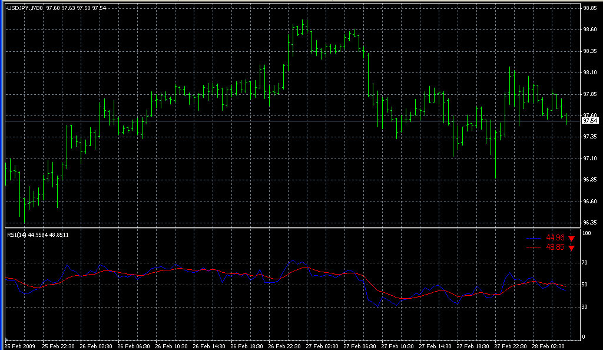The image size is (603, 350).
Task: Click the 26 Feb 06:30 time label
Action: pyautogui.click(x=134, y=346)
